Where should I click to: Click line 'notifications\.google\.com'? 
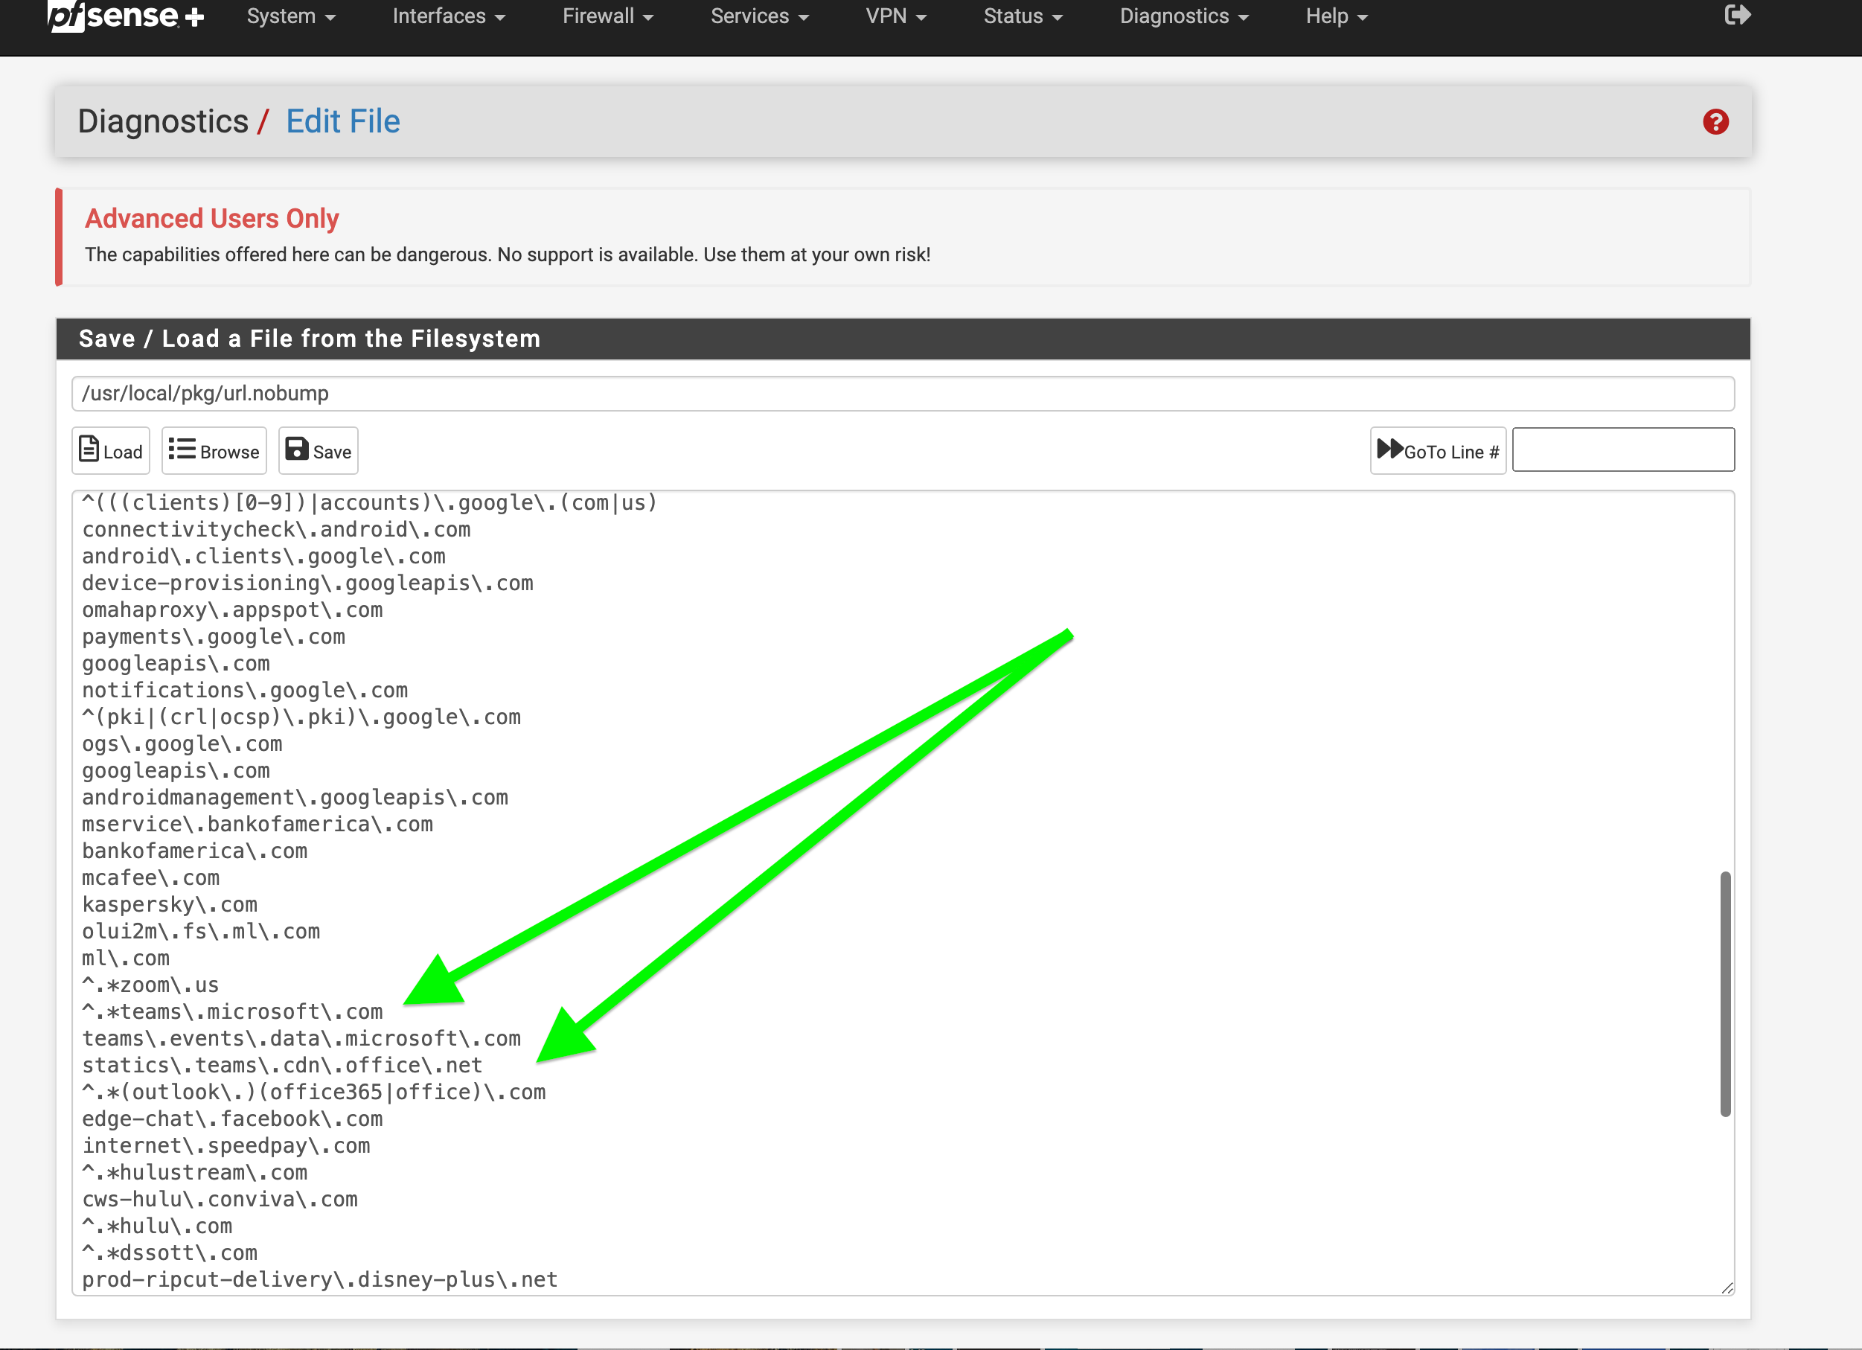[x=245, y=691]
